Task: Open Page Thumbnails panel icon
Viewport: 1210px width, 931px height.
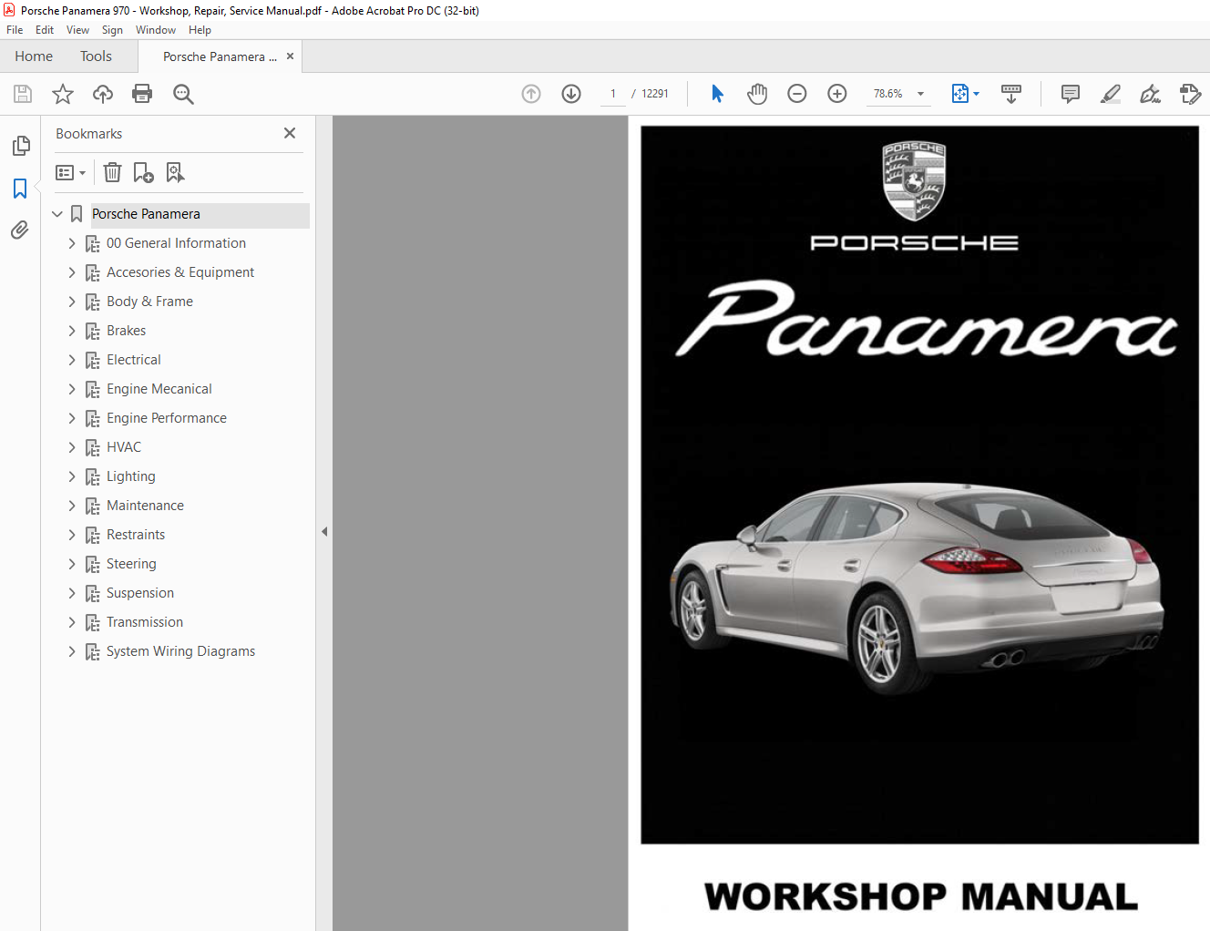Action: [20, 146]
